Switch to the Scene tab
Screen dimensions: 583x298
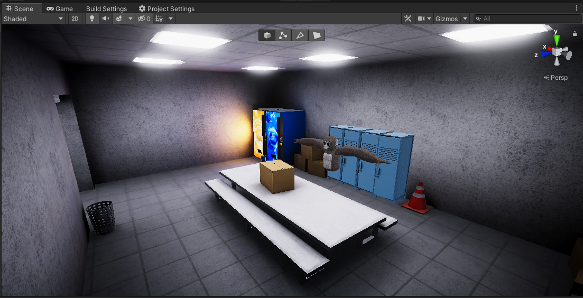(x=20, y=8)
